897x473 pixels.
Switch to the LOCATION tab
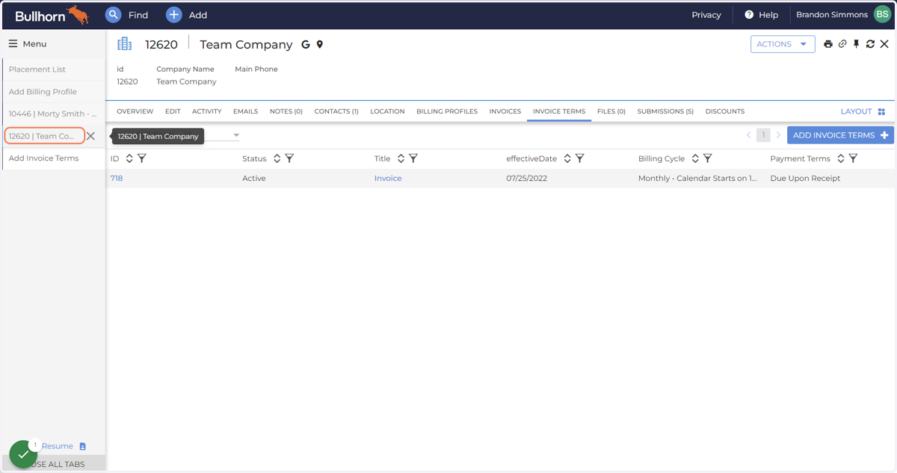[388, 111]
